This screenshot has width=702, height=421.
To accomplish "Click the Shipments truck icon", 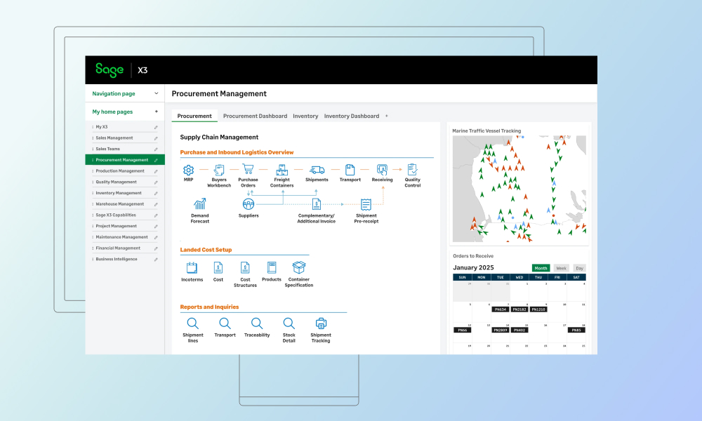I will 317,170.
